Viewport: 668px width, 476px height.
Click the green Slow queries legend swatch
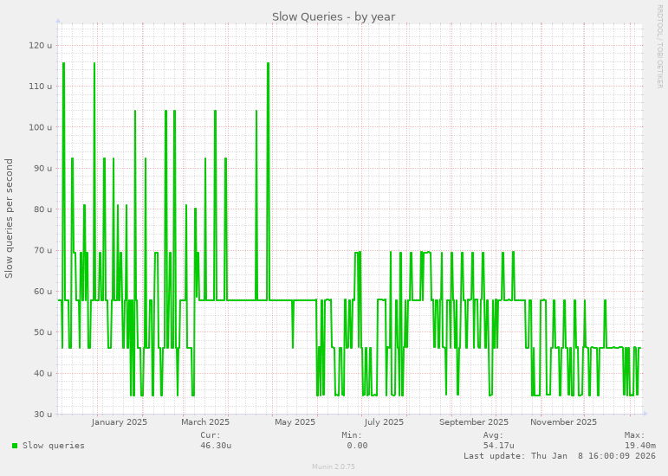[15, 446]
